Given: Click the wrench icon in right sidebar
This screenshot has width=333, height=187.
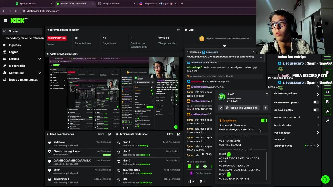Looking at the screenshot, I should coord(327,111).
